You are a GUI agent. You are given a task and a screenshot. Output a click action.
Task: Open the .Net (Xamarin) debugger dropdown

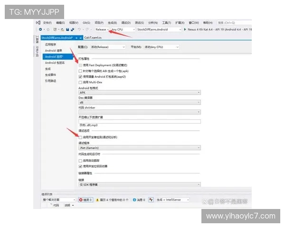coord(139,148)
